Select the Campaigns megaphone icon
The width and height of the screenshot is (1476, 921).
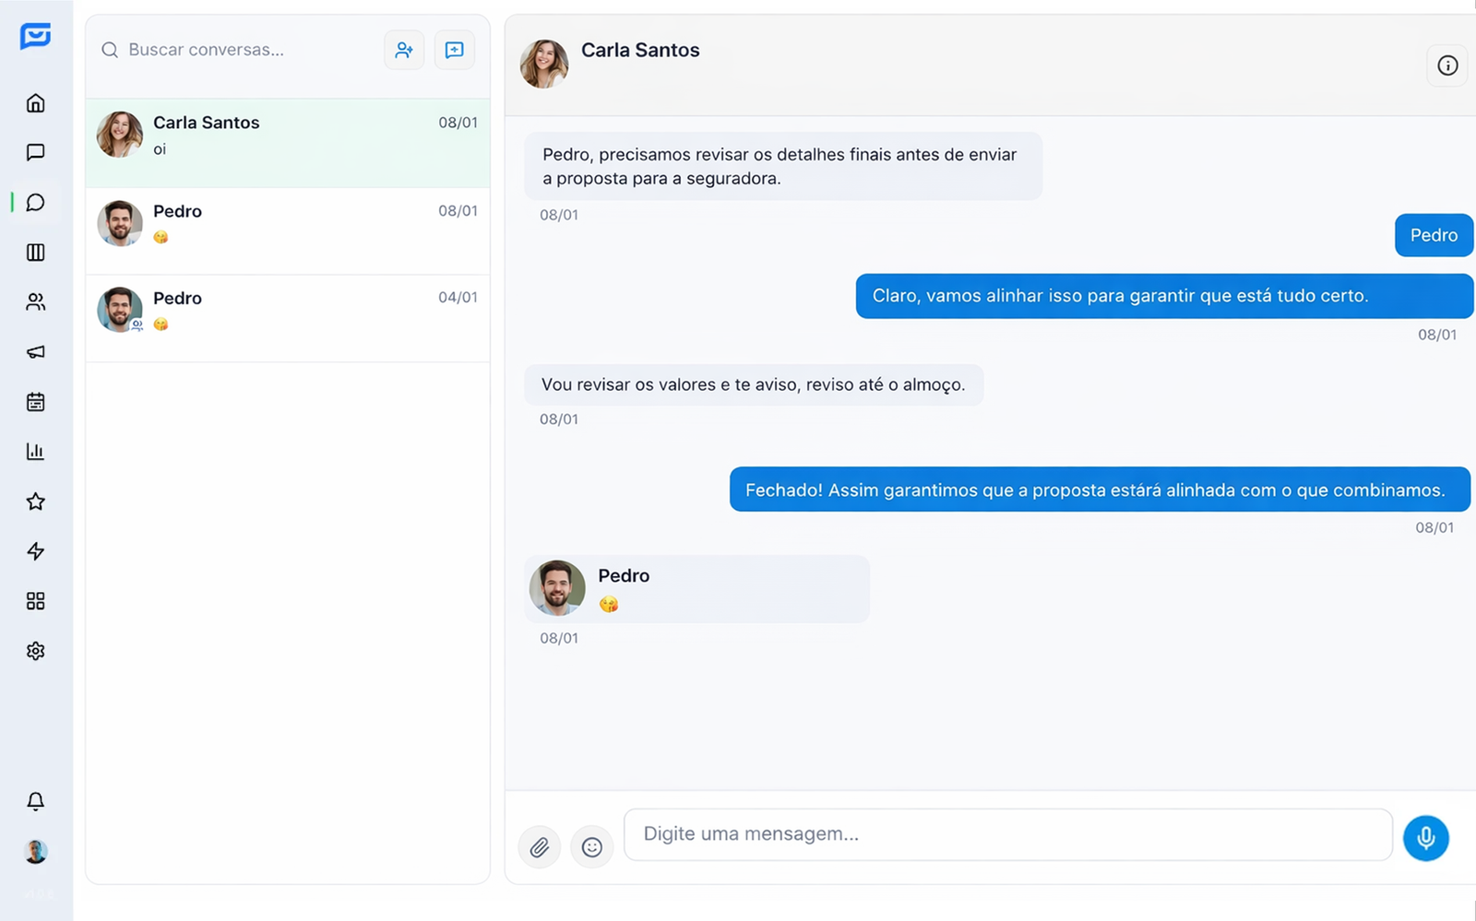pos(35,352)
